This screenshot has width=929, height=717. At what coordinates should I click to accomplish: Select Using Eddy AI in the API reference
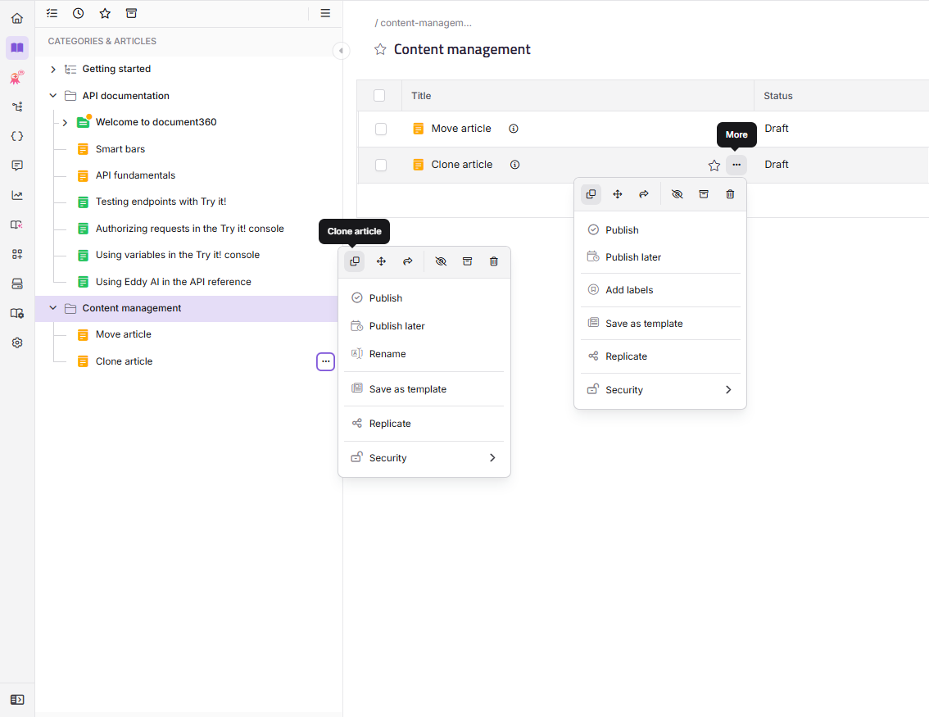click(174, 281)
